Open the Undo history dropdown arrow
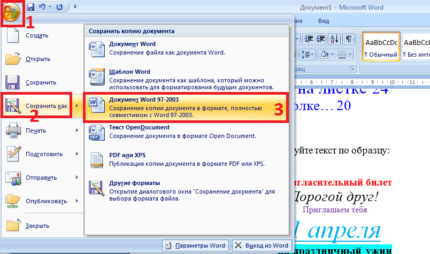This screenshot has height=254, width=430. click(x=50, y=6)
